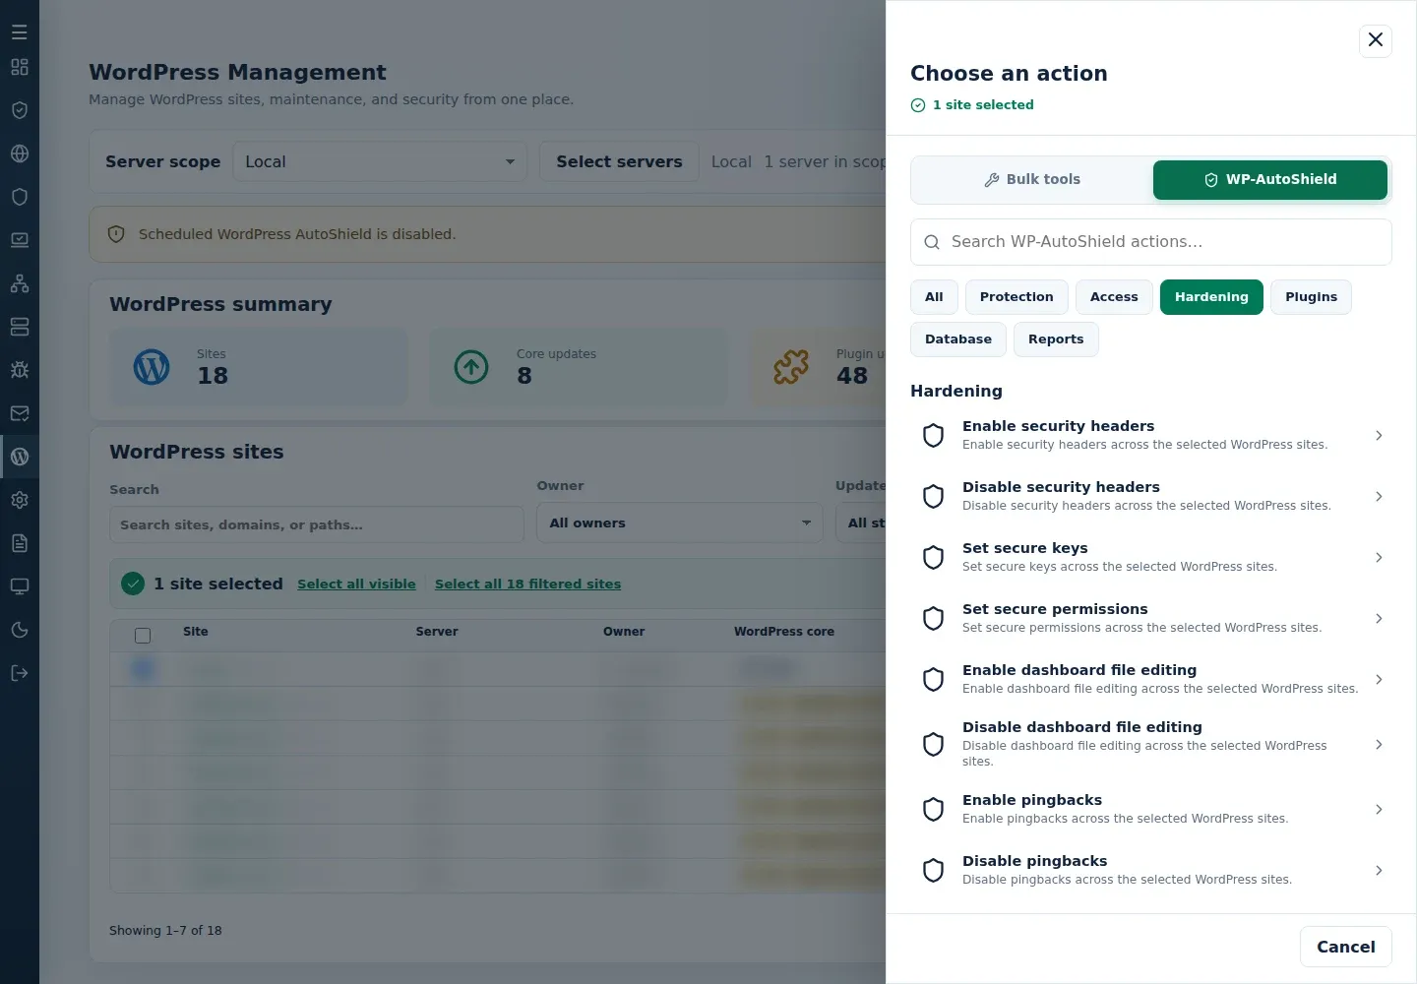Click the bug icon in the sidebar
This screenshot has height=984, width=1417.
pyautogui.click(x=20, y=370)
